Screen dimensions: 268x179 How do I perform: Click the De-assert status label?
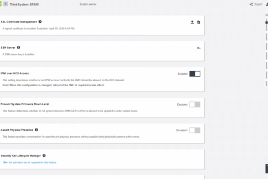[181, 130]
